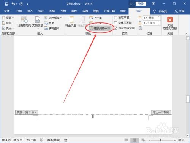Switch to the 视图 tab

coord(96,11)
